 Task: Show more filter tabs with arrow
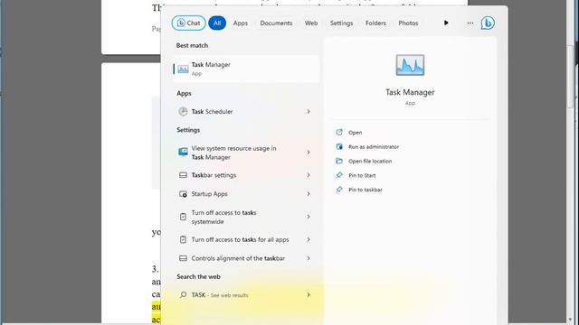(446, 23)
